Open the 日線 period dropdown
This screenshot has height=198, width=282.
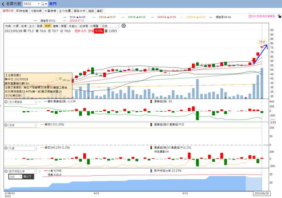point(110,26)
